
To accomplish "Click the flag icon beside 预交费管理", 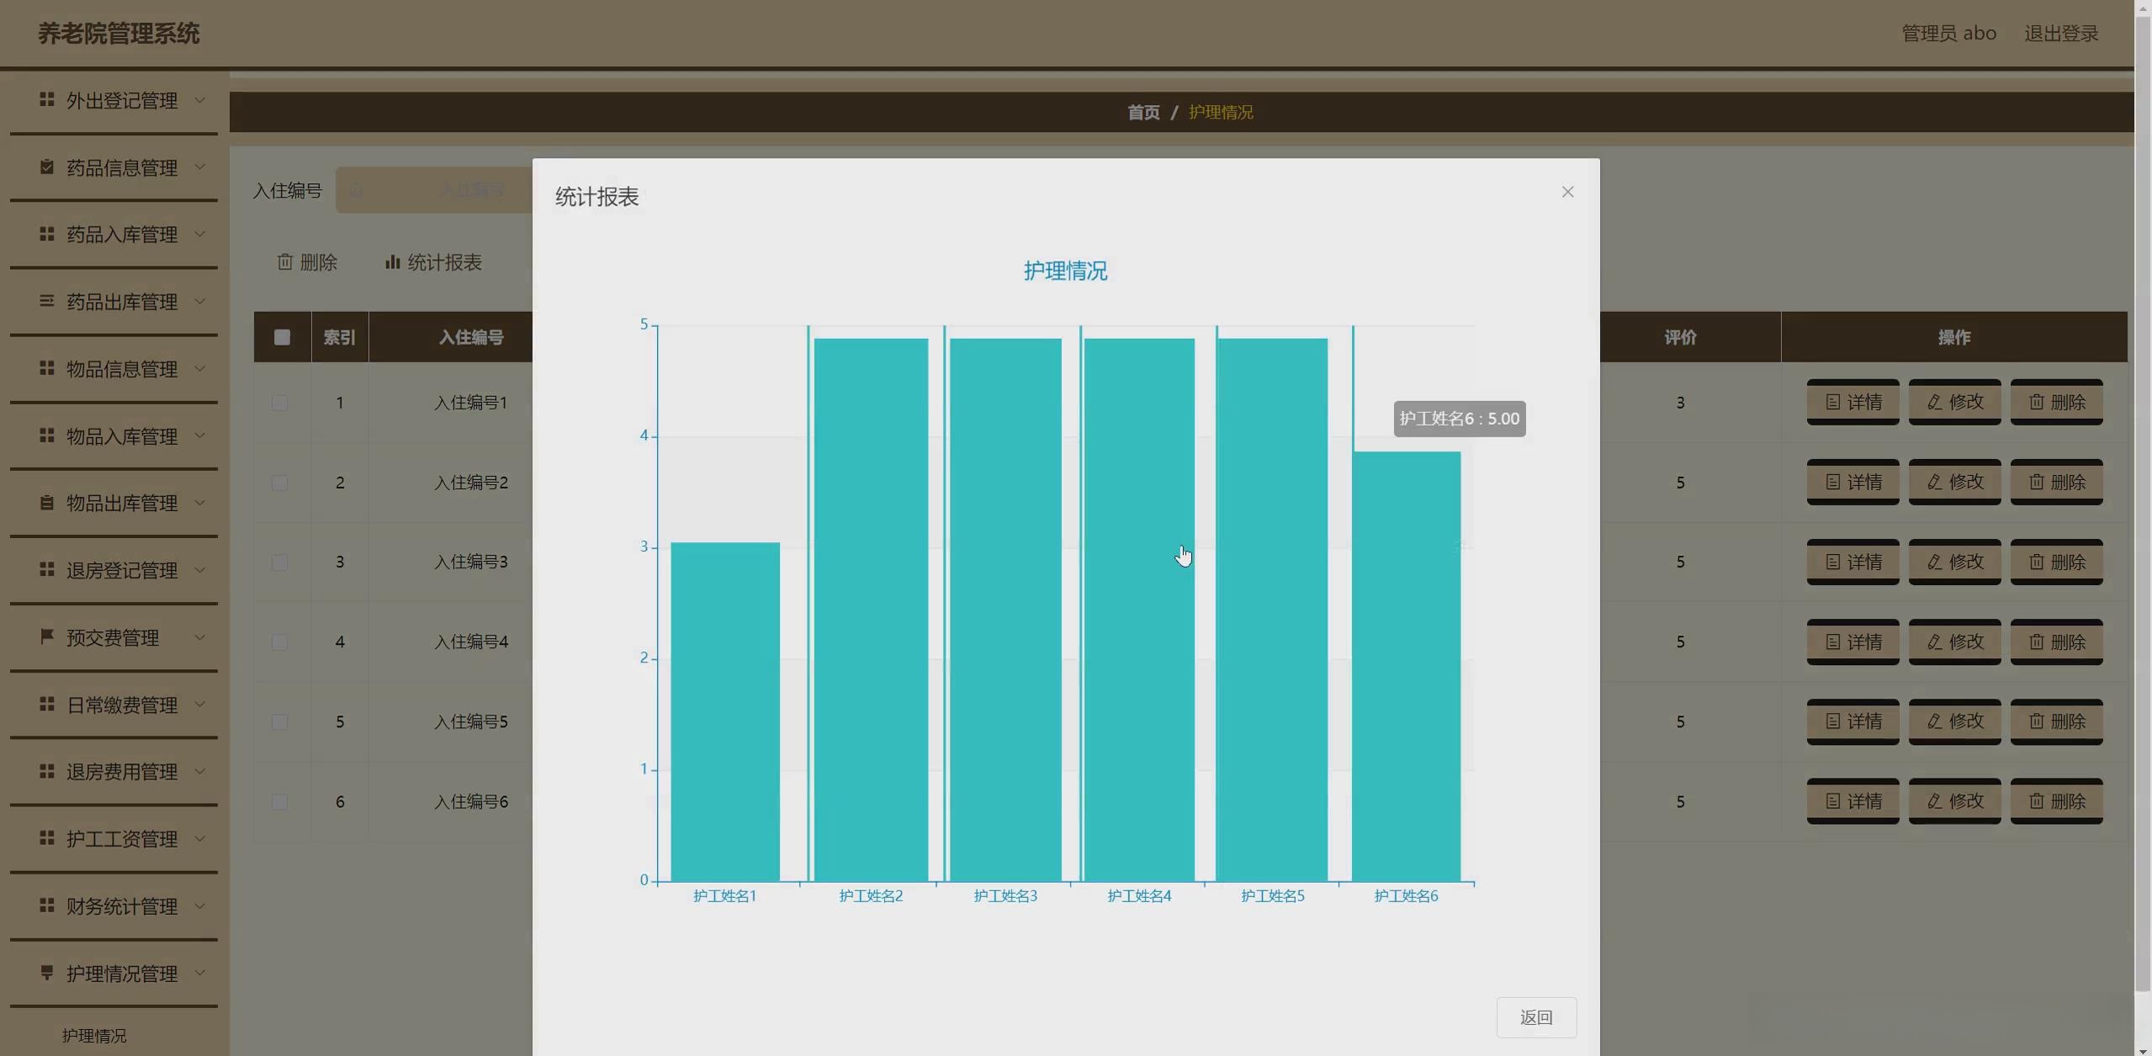I will (47, 636).
